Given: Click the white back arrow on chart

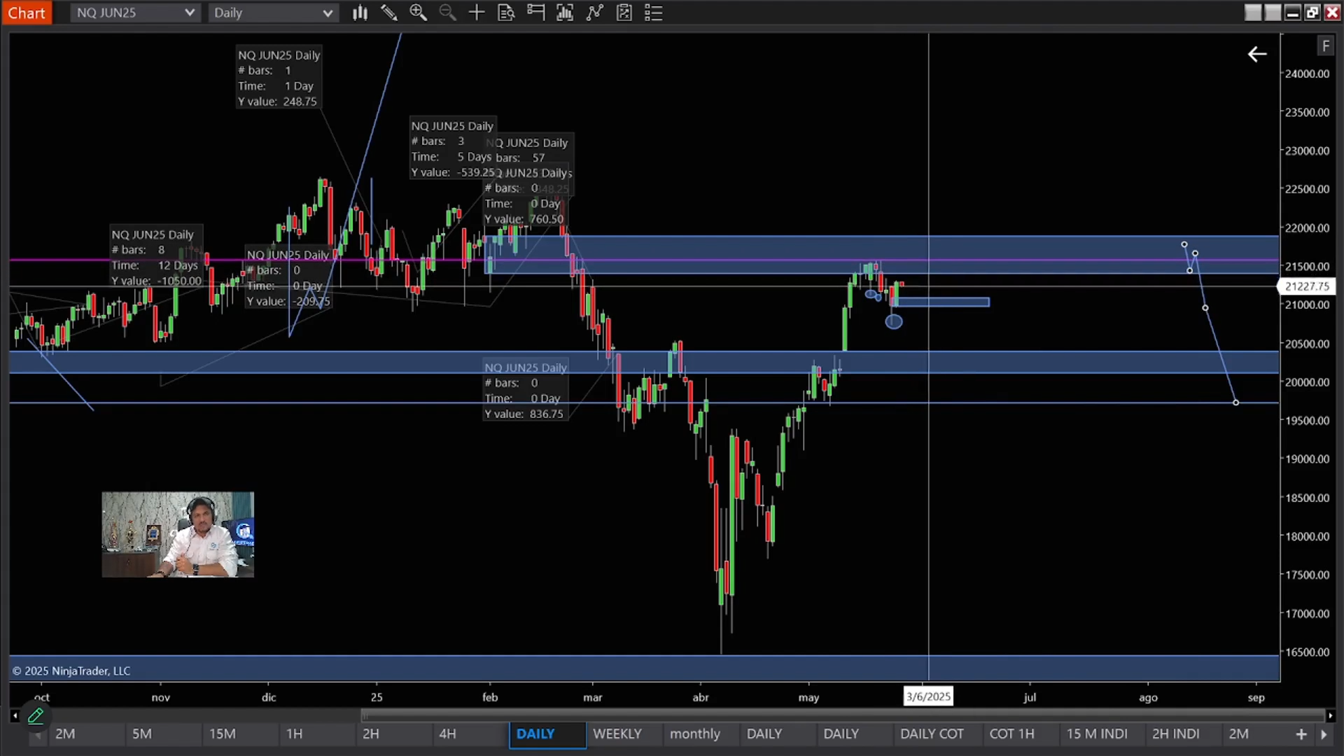Looking at the screenshot, I should tap(1257, 54).
